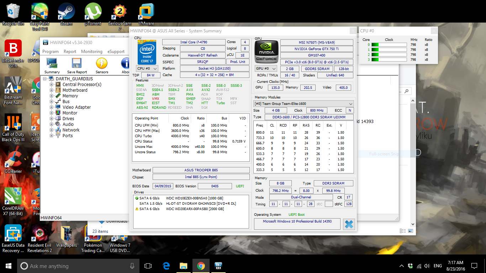Open the Monitoring menu
The height and width of the screenshot is (273, 486).
(92, 52)
